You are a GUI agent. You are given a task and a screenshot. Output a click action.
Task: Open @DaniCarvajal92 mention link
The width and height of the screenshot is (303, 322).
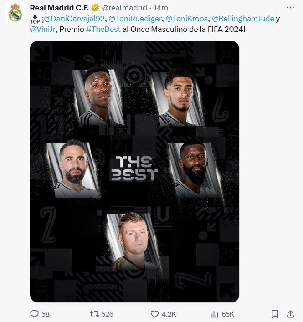75,19
